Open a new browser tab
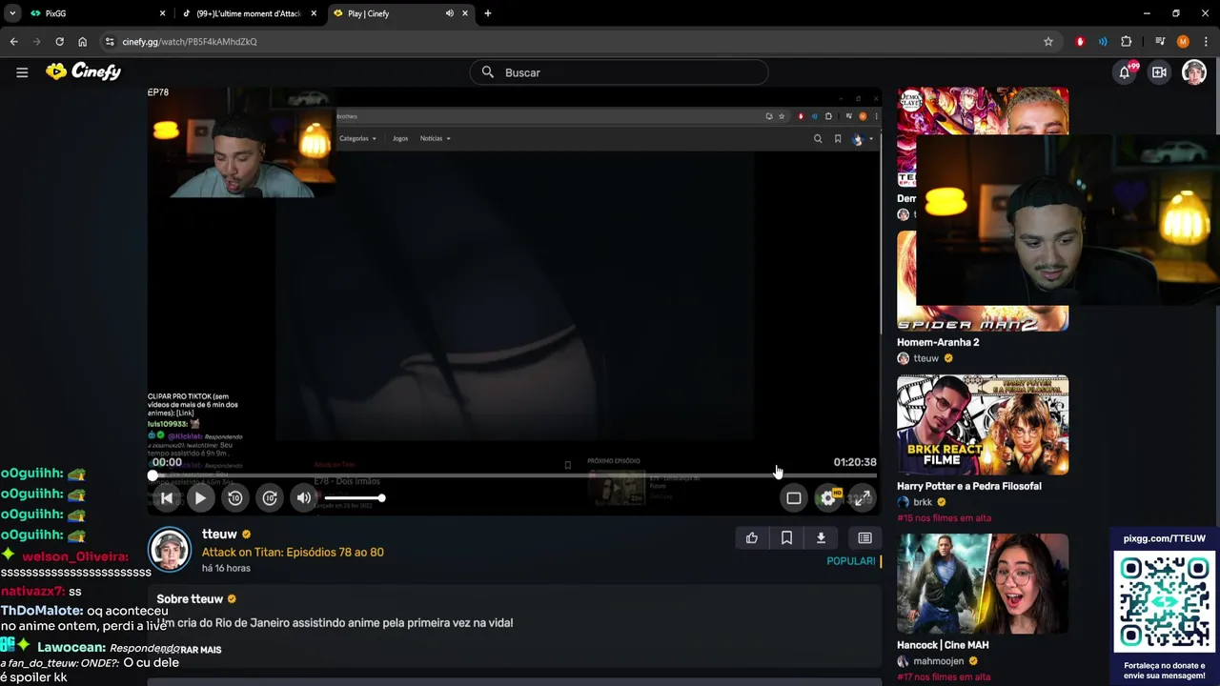Viewport: 1220px width, 686px height. click(488, 13)
